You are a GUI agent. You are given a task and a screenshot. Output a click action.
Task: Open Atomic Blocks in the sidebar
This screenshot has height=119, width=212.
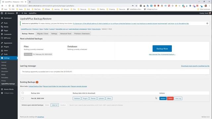(9, 89)
